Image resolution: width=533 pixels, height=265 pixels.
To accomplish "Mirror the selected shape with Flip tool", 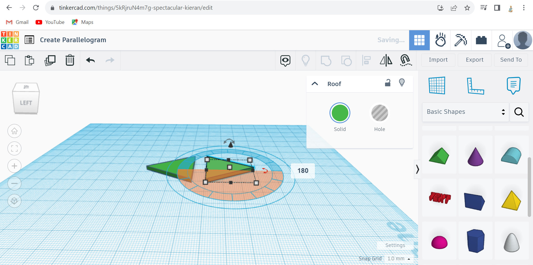I will coord(386,60).
